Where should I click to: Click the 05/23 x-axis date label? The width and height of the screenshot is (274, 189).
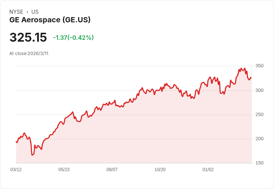tap(64, 170)
